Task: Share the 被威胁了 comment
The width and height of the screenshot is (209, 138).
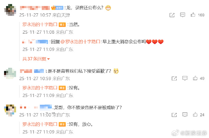Action: 174,115
